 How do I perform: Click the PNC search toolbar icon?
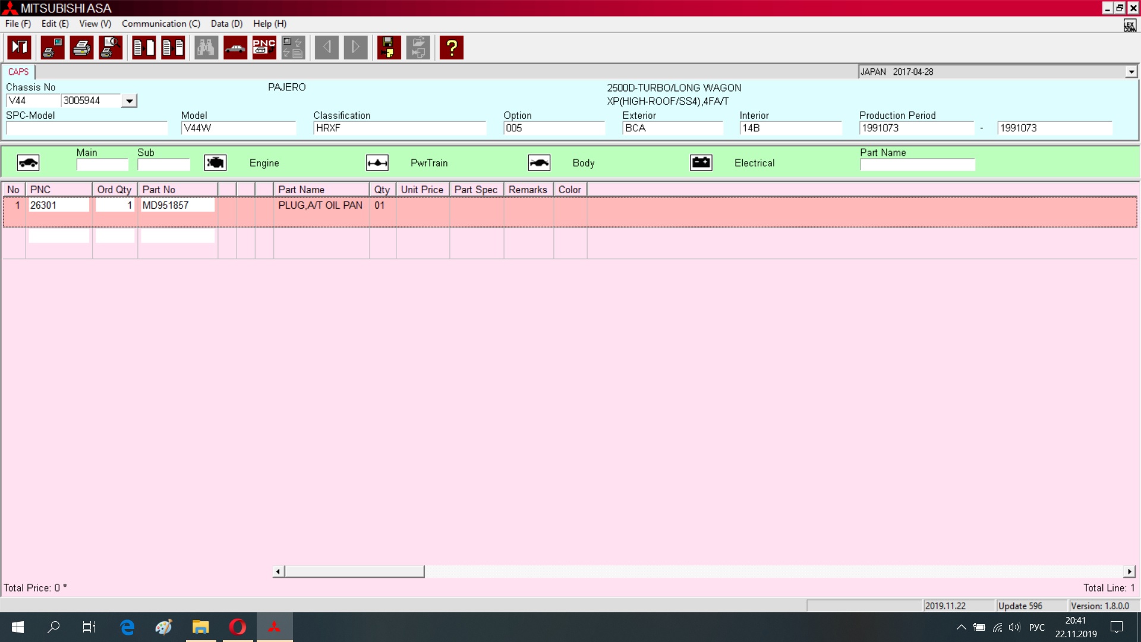264,48
